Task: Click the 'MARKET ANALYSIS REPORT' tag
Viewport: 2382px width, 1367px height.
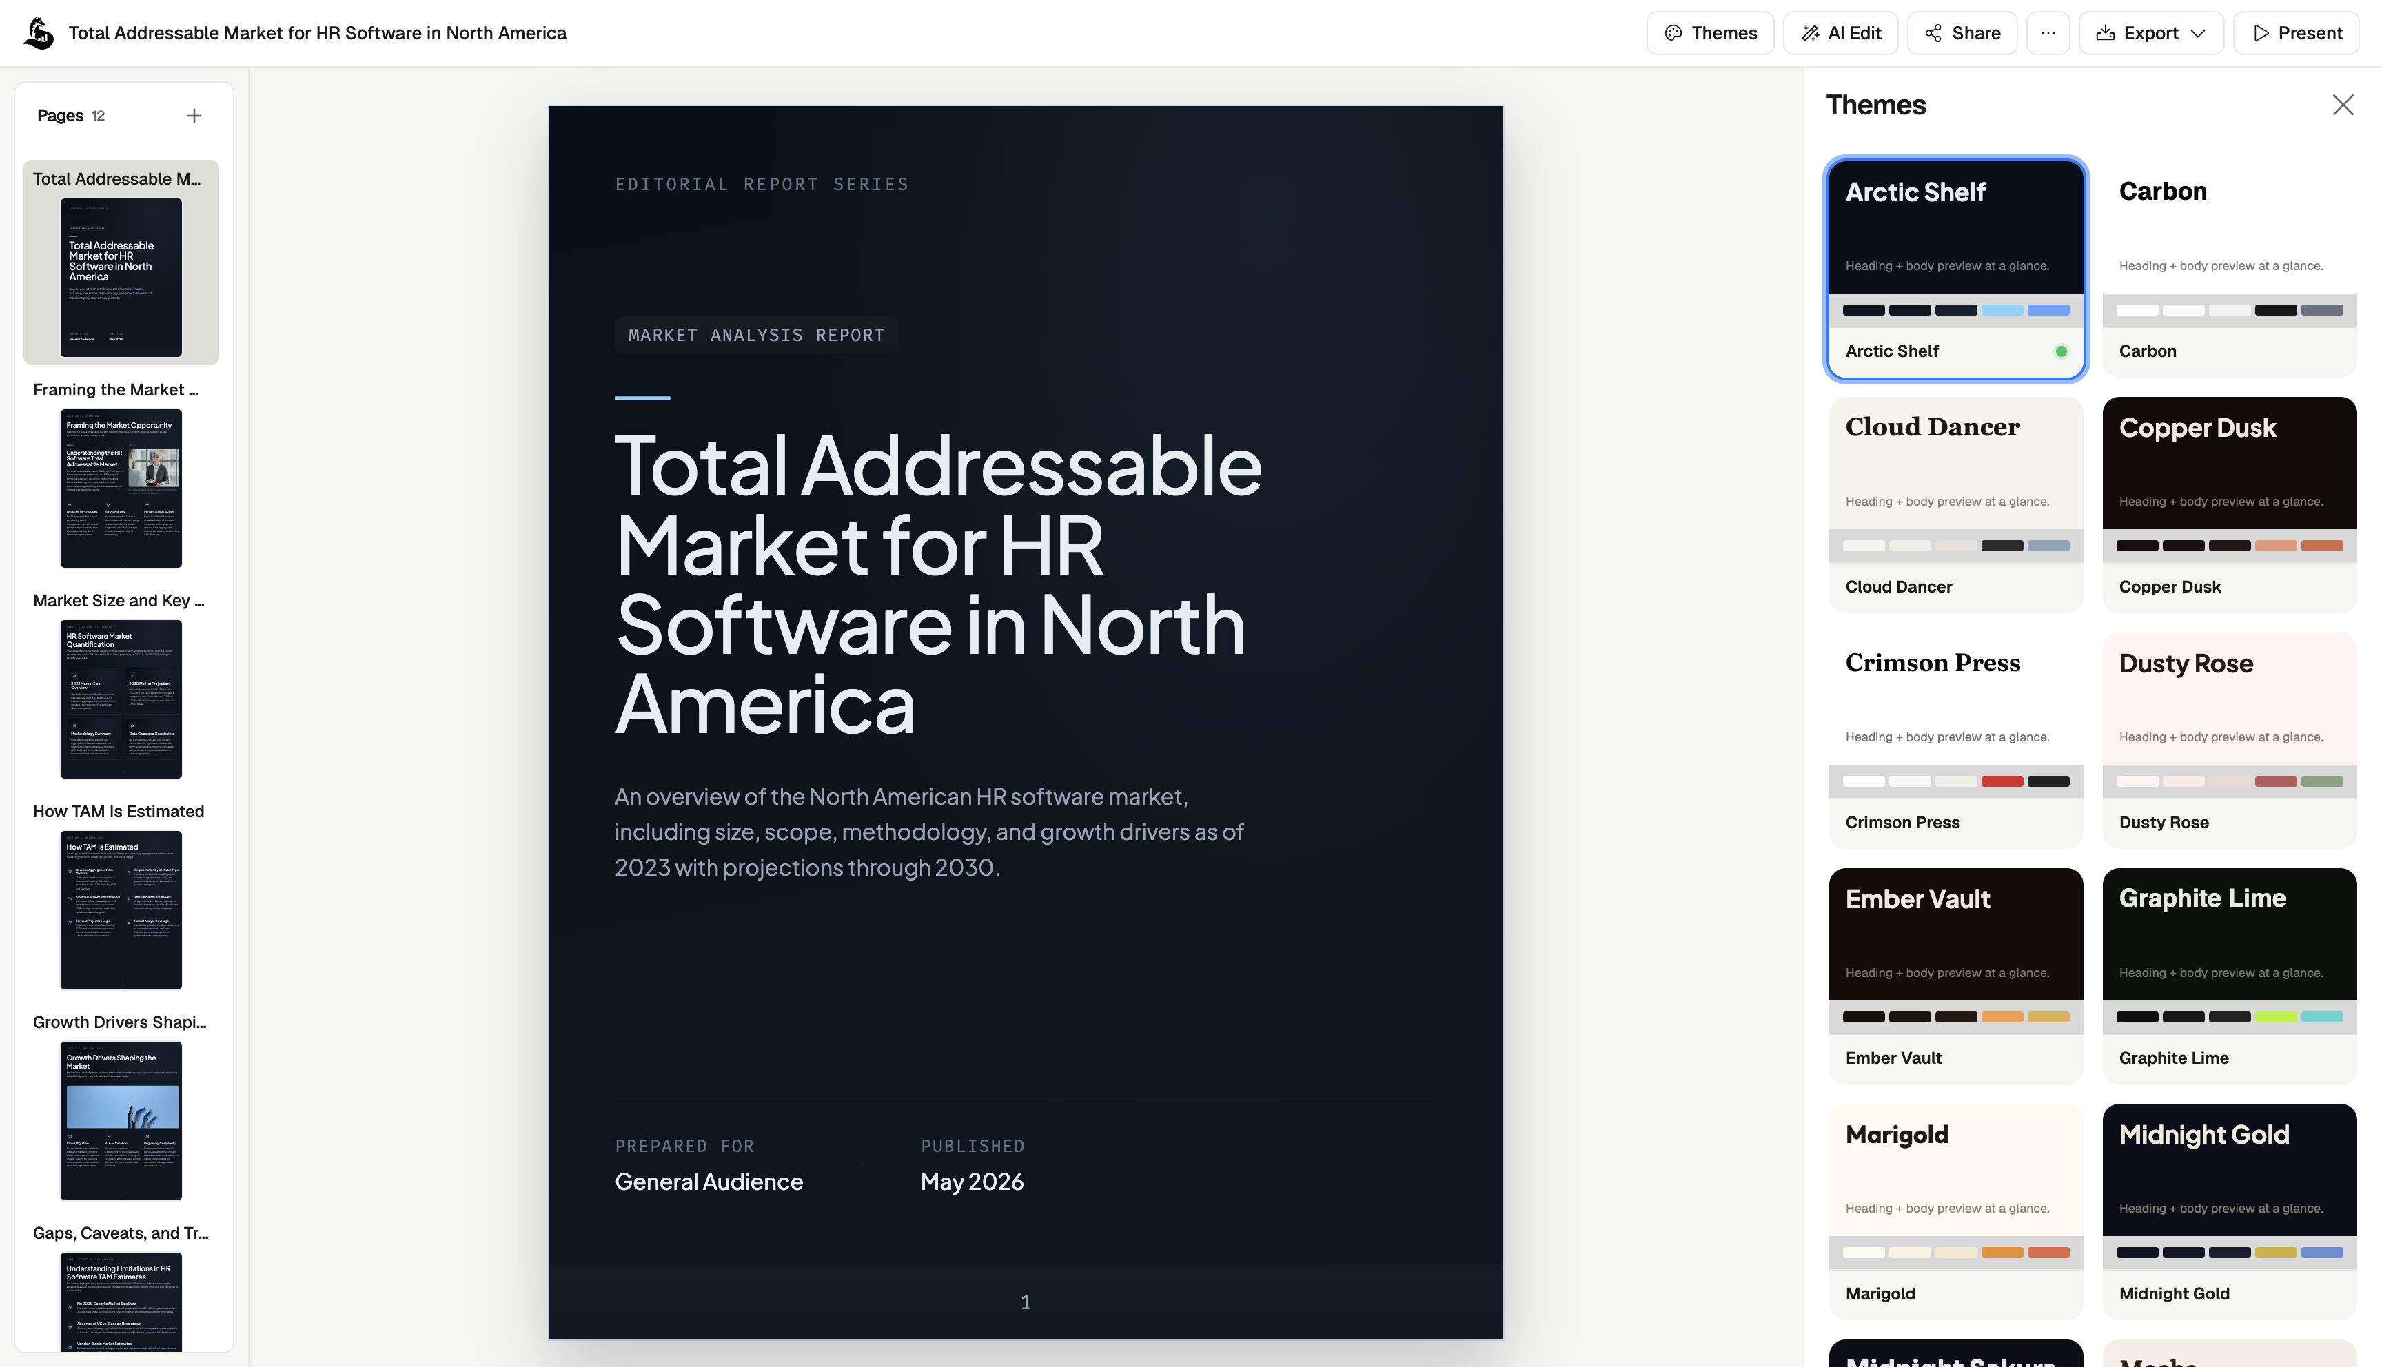Action: (757, 335)
